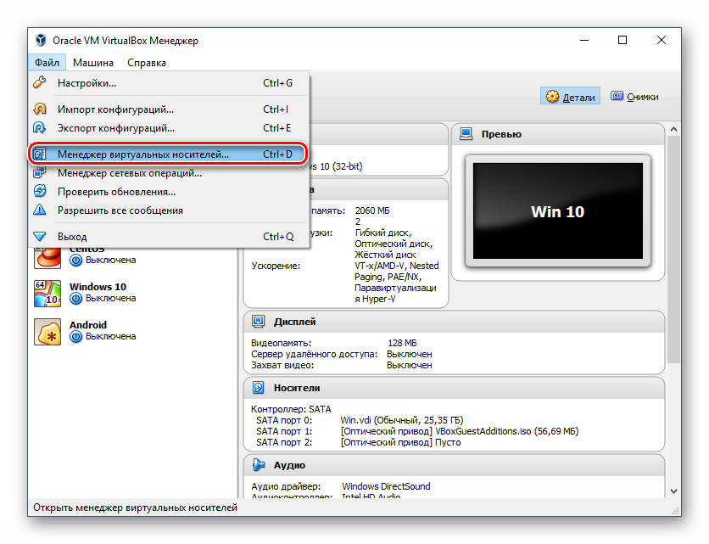Open Менеджер сетевых операций entry
709x544 pixels.
point(169,173)
